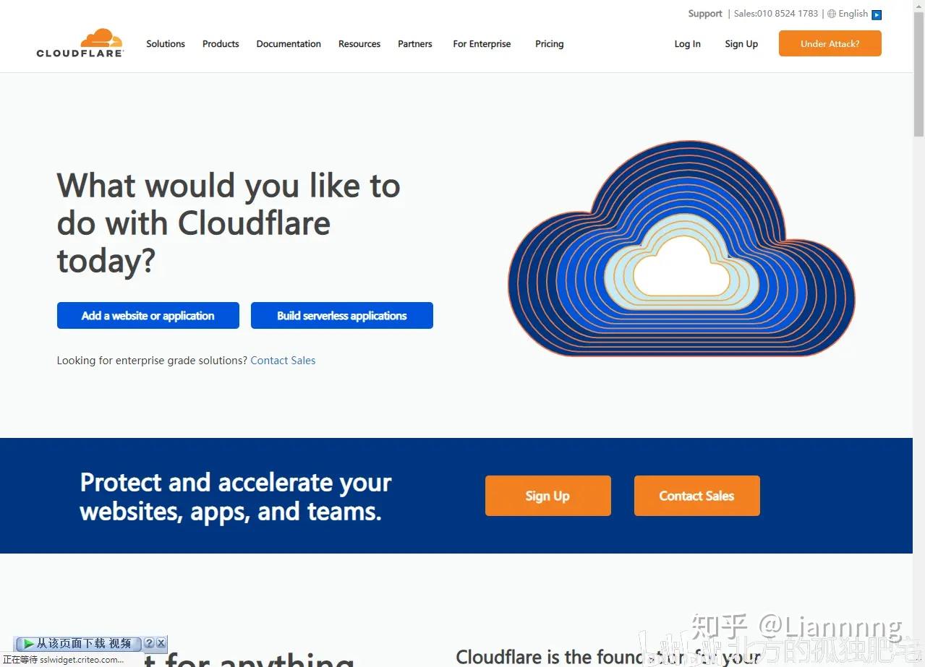The image size is (925, 667).
Task: Open the Pricing page
Action: click(549, 44)
